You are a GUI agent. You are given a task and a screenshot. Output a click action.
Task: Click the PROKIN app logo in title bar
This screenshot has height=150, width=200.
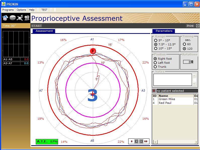(x=4, y=4)
